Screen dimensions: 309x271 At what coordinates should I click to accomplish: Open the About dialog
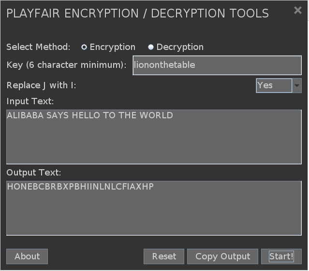pos(27,256)
